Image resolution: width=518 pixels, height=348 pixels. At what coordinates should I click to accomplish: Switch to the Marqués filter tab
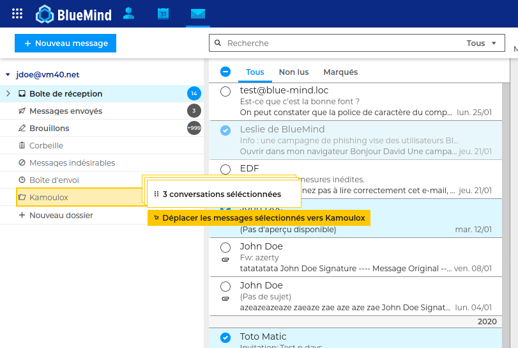(x=340, y=72)
